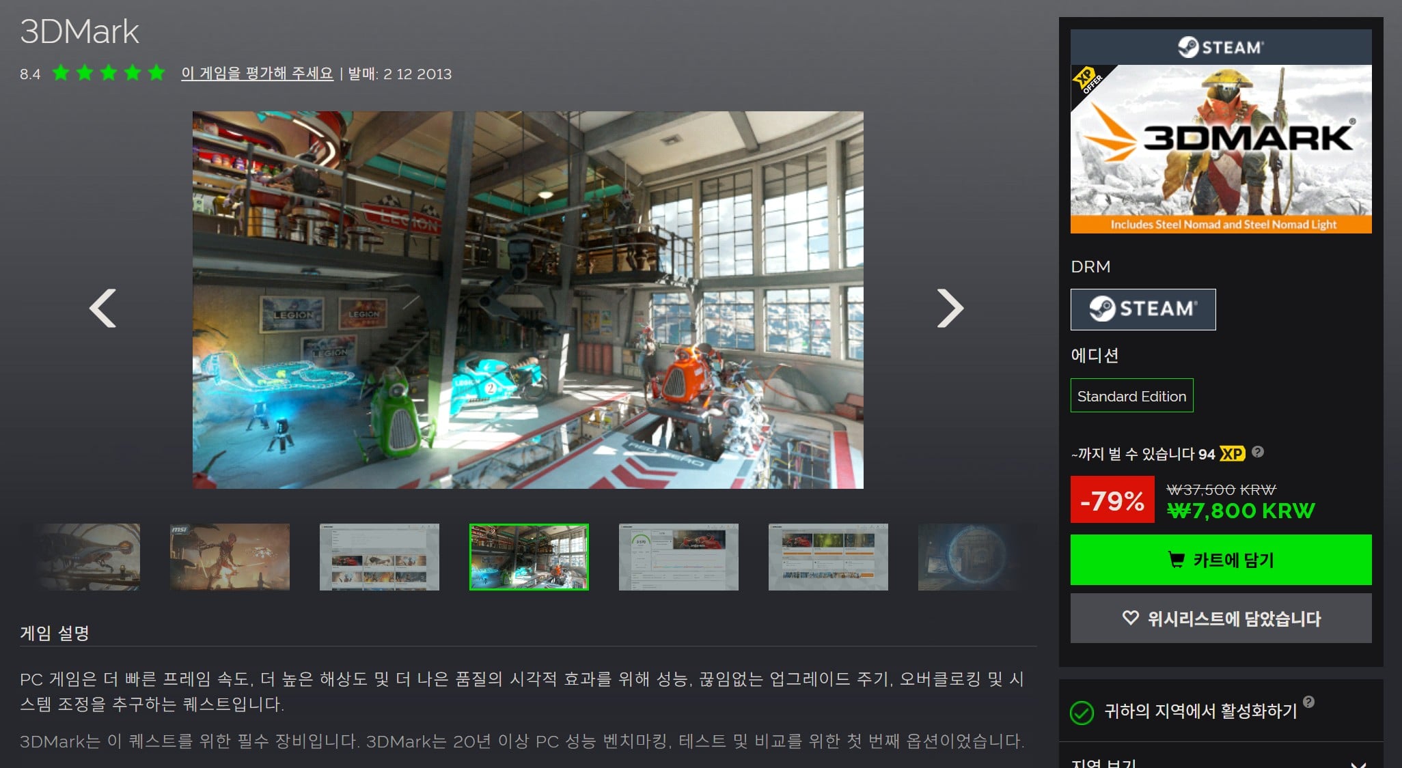Select the blue portal scene thumbnail
1402x768 pixels.
click(978, 557)
